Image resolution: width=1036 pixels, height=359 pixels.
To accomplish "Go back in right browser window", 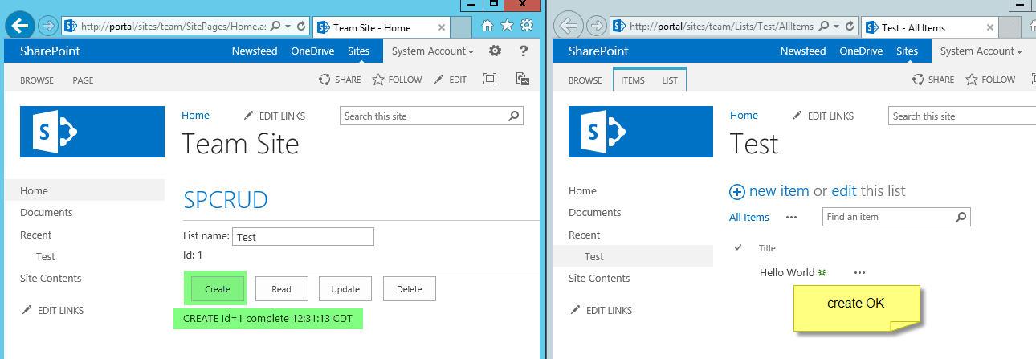I will [569, 25].
